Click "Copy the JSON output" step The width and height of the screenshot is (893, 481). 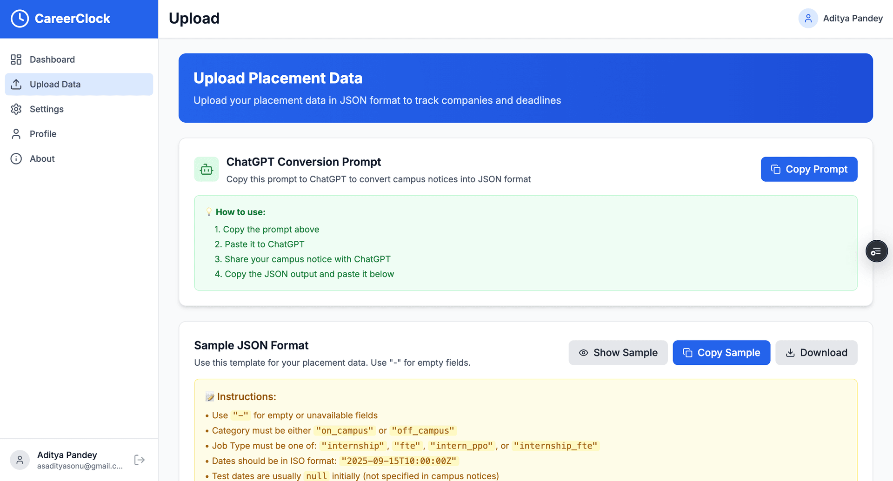pyautogui.click(x=305, y=274)
